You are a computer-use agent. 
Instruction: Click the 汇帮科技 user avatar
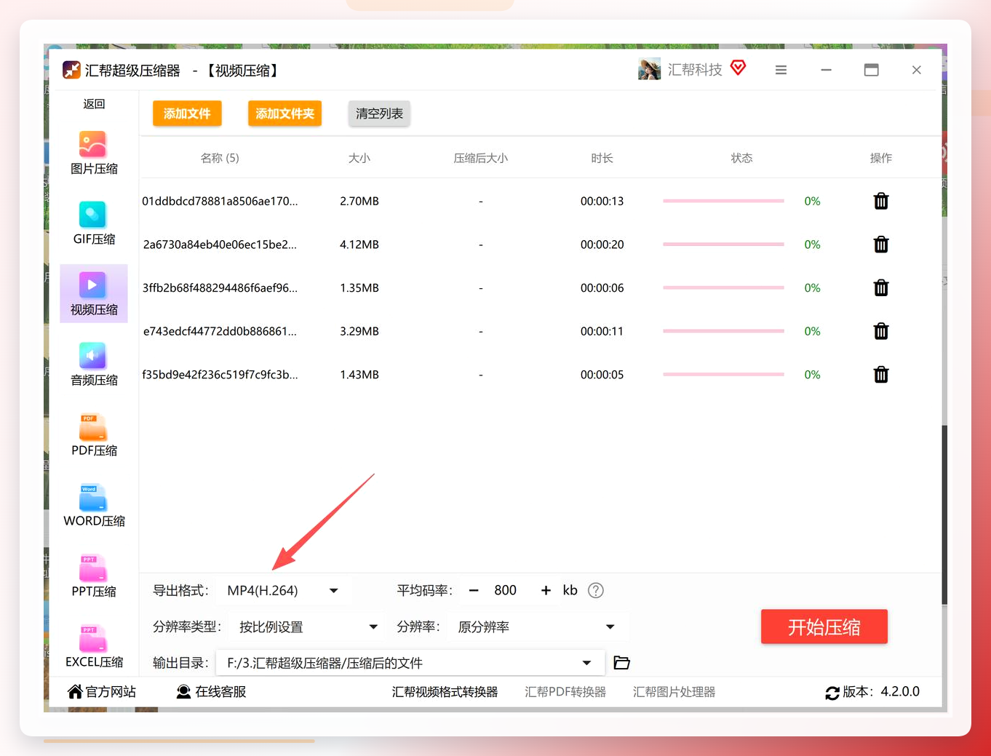click(649, 69)
